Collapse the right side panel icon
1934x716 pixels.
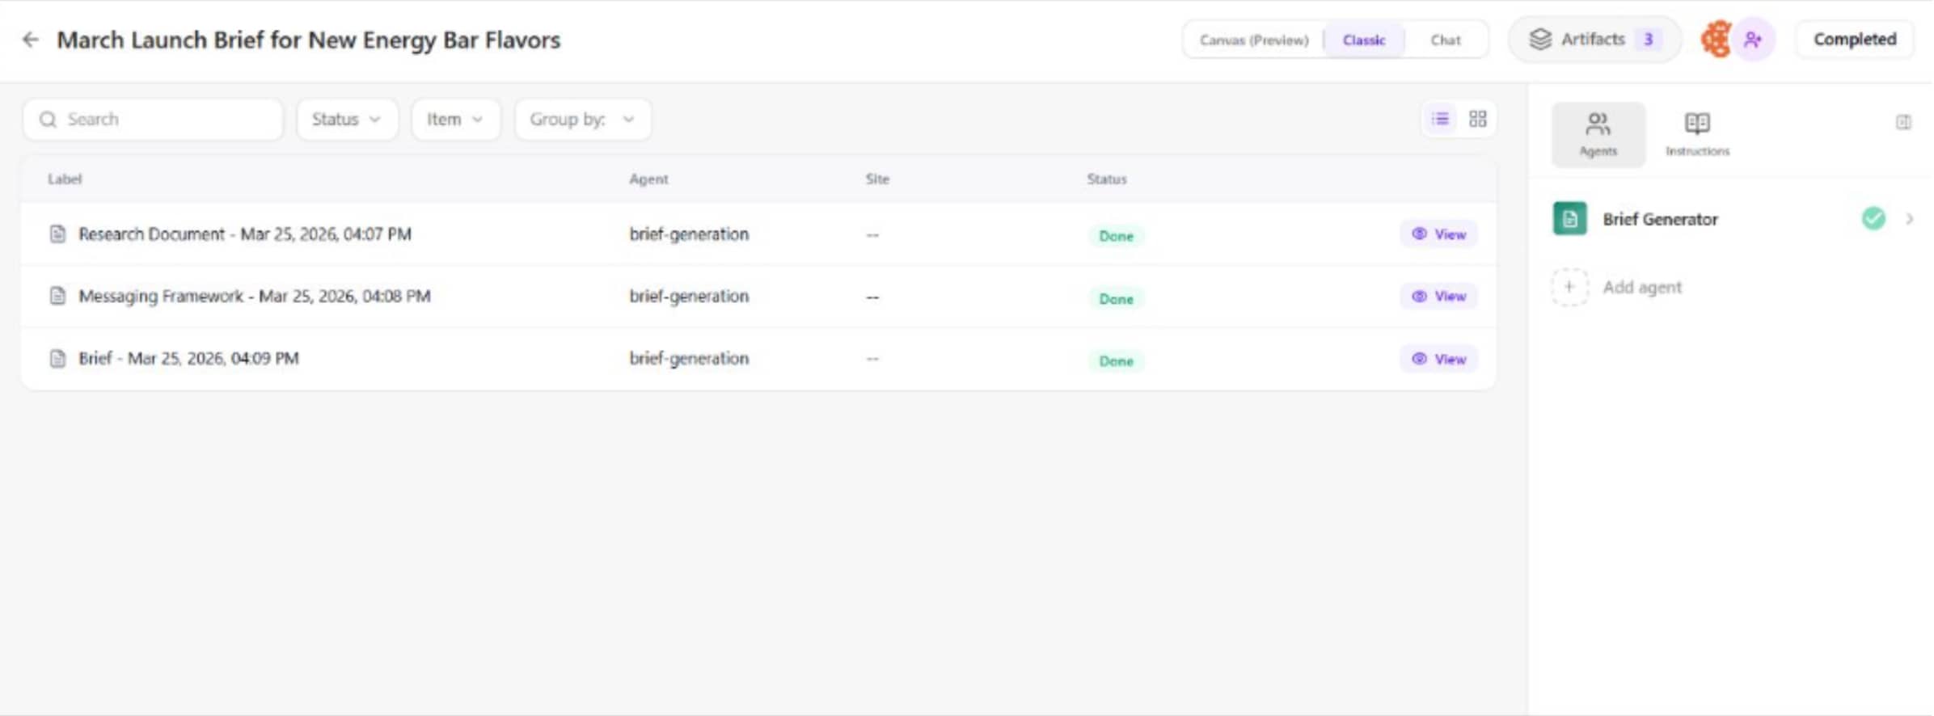1903,122
